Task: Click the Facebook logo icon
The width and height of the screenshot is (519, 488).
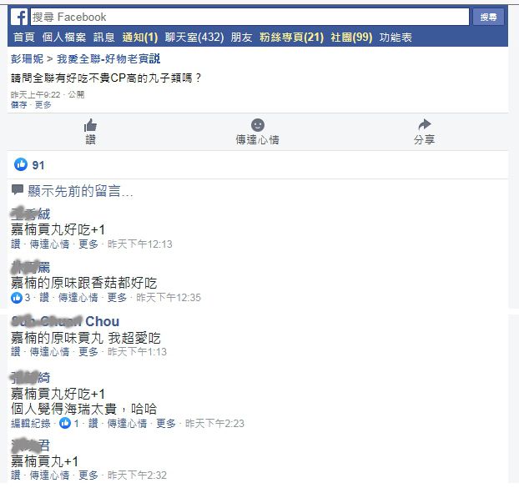Action: pos(19,17)
